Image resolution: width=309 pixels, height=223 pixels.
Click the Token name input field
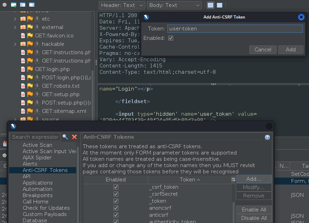point(235,29)
